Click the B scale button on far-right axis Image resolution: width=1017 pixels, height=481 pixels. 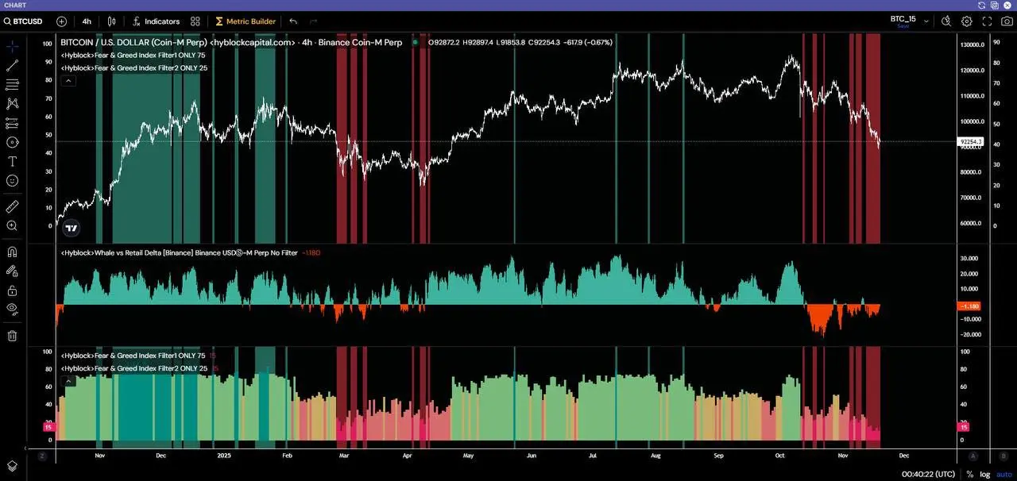(1003, 456)
